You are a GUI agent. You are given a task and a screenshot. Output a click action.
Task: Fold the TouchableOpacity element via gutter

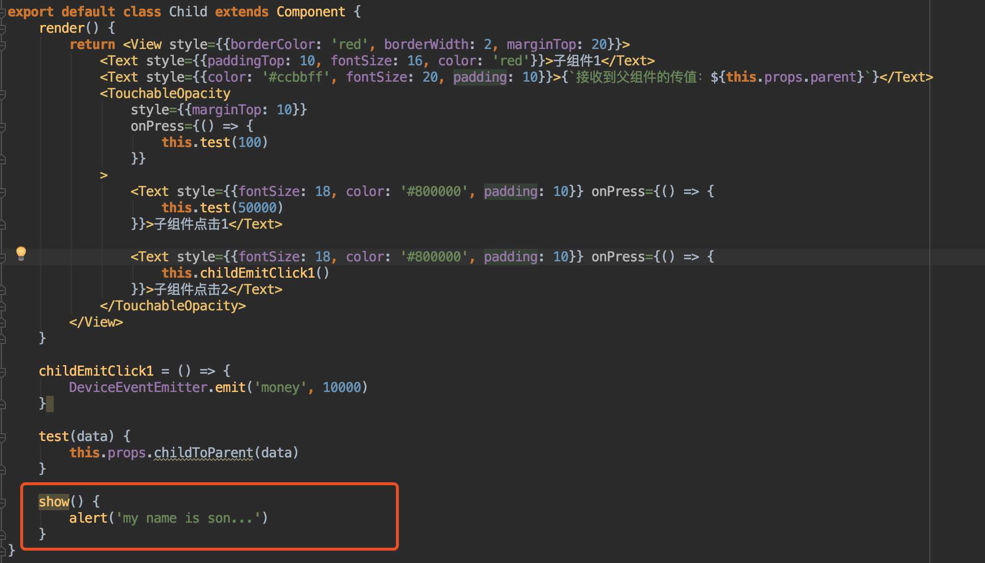[2, 94]
